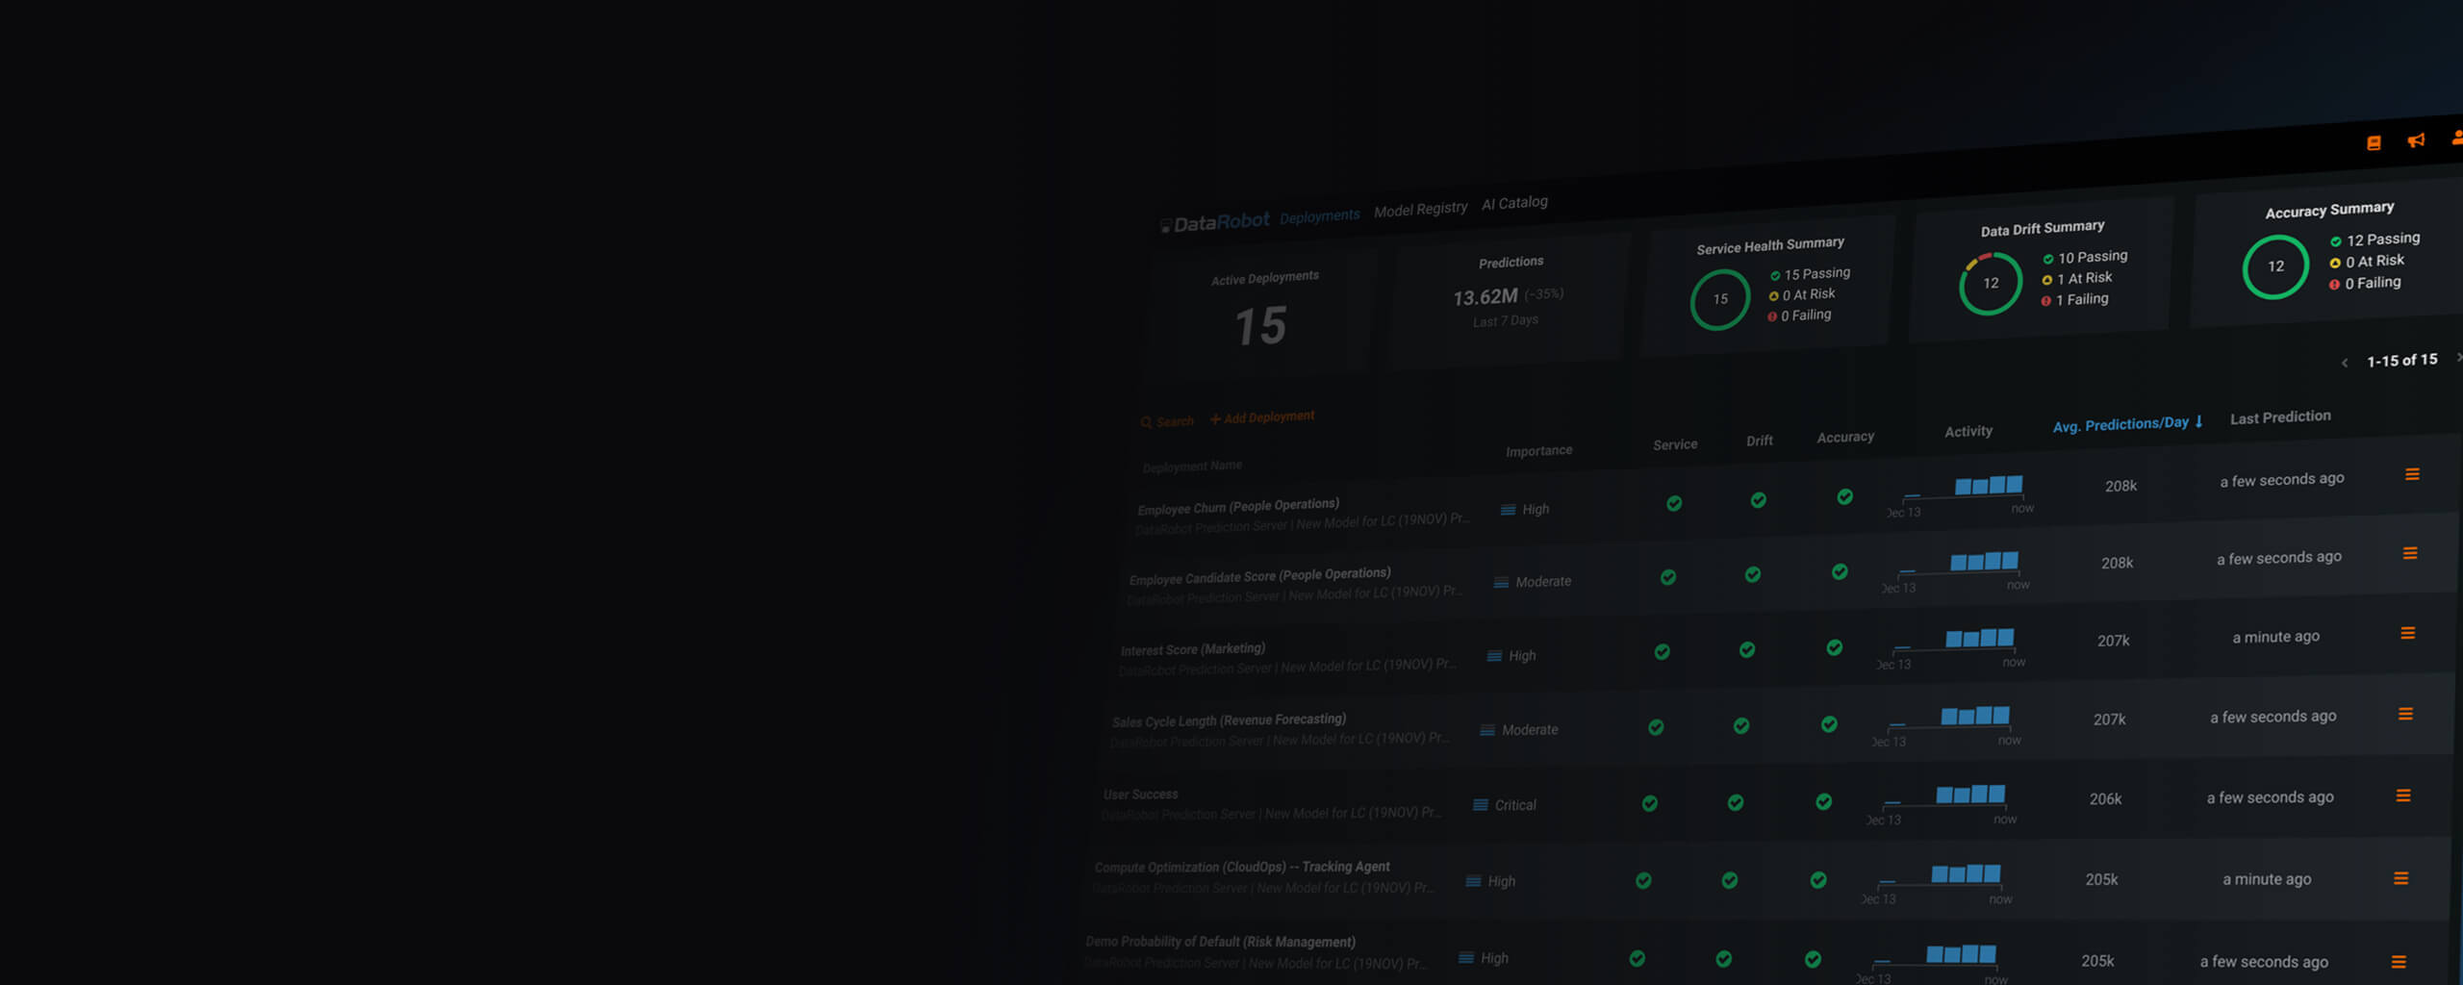
Task: Open actions menu for Employee Churn row
Action: 2412,474
